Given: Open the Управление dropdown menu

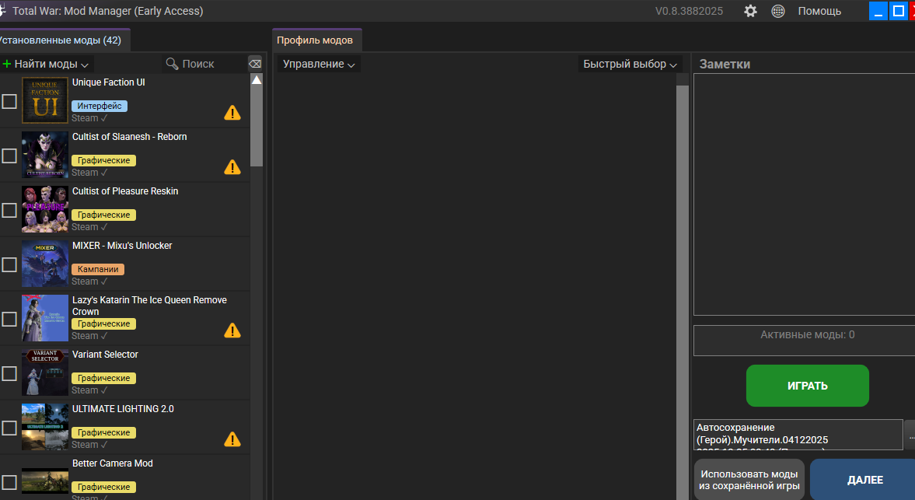Looking at the screenshot, I should point(319,64).
